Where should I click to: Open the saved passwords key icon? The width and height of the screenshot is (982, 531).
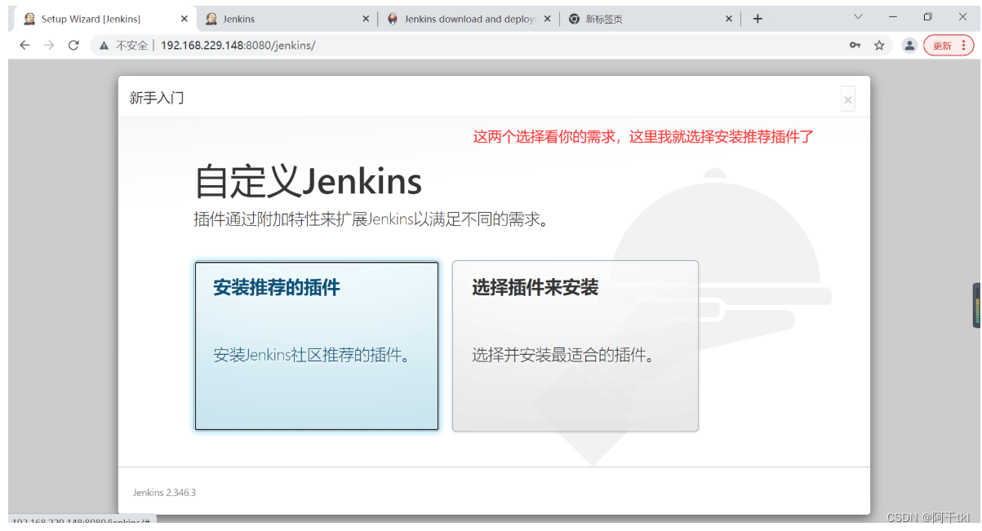(855, 46)
